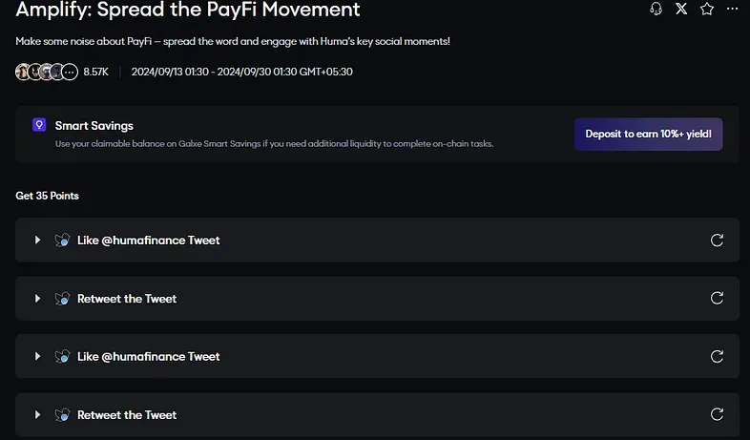
Task: Click the X share icon in header
Action: click(681, 9)
